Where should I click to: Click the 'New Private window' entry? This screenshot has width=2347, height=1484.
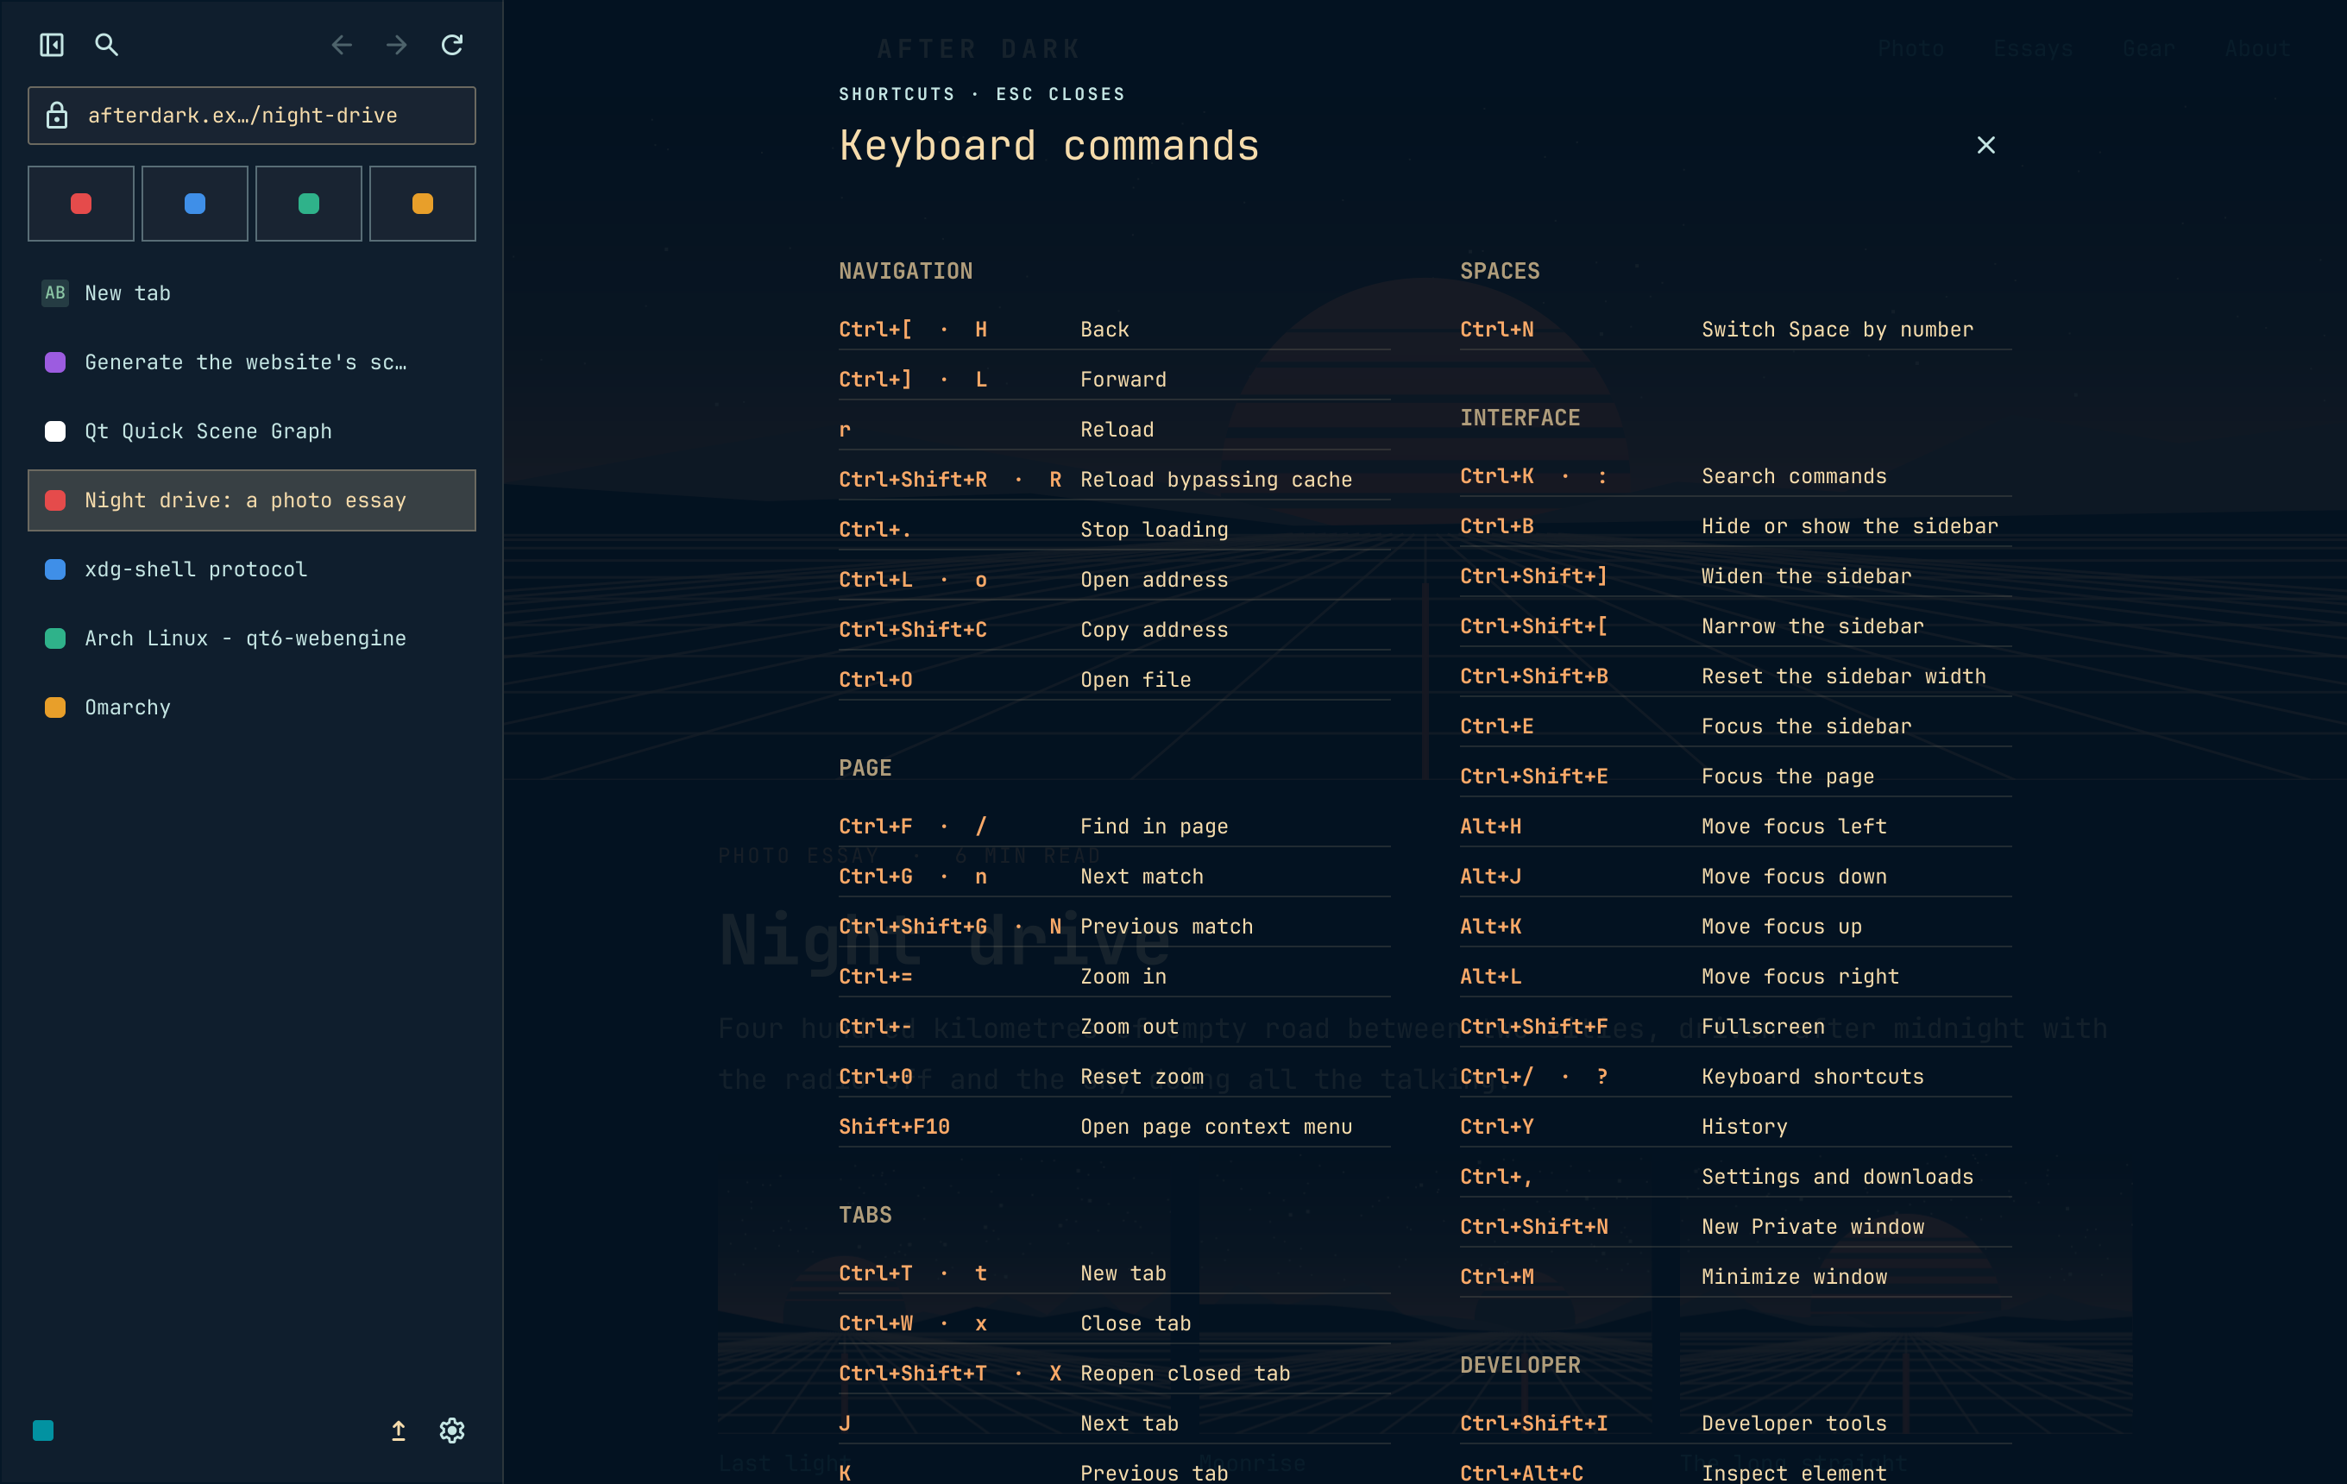[x=1735, y=1227]
